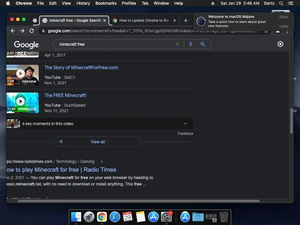
Task: Open the Radio Times Minecraft for free link
Action: click(61, 170)
